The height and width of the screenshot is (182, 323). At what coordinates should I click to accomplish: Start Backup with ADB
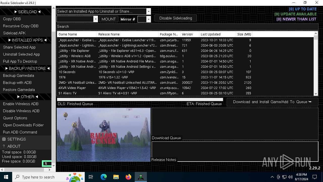pos(26,82)
